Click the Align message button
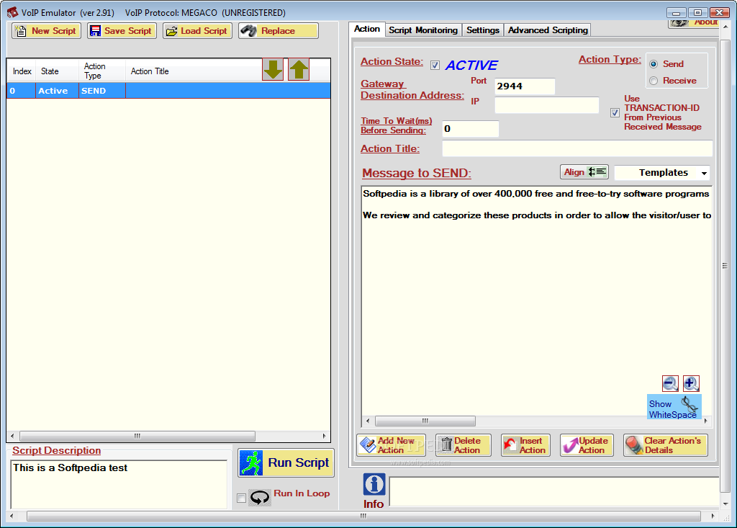The height and width of the screenshot is (528, 737). [584, 172]
